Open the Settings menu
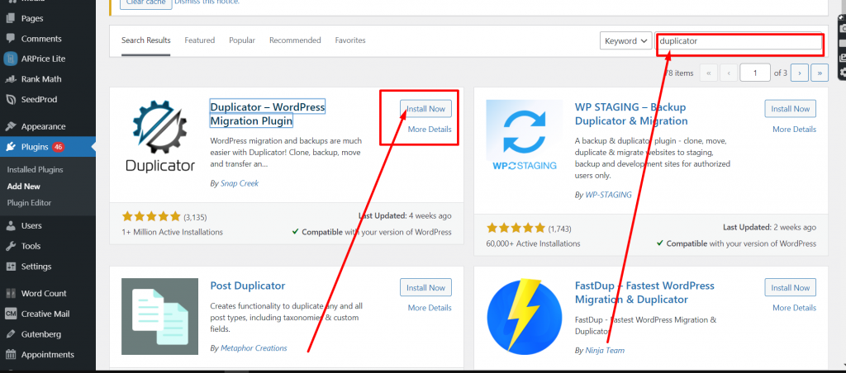The image size is (846, 373). pos(36,267)
